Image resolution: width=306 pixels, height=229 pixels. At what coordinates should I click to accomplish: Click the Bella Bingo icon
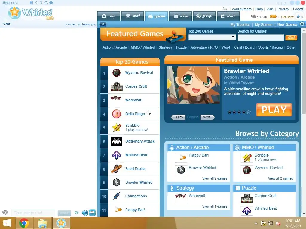tap(117, 114)
